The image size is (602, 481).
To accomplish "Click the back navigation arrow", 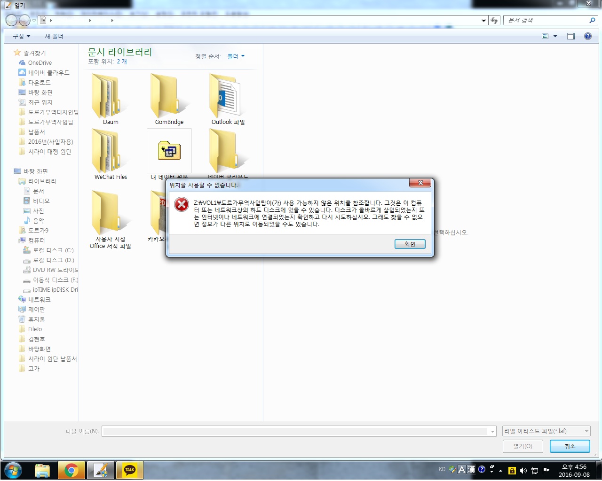I will point(11,20).
